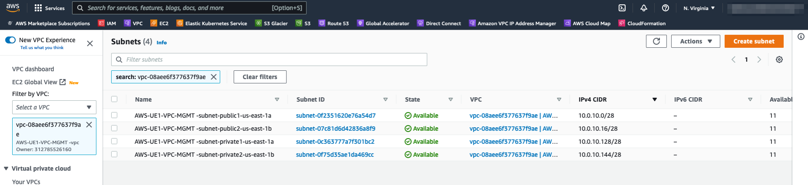
Task: Go to the next page of subnets
Action: click(759, 59)
